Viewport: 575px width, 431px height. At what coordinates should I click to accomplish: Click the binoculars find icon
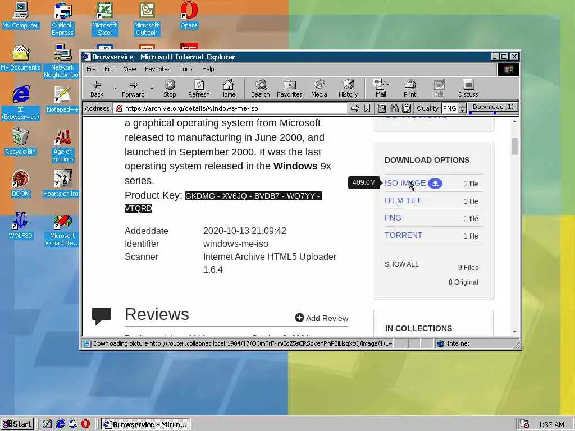394,108
